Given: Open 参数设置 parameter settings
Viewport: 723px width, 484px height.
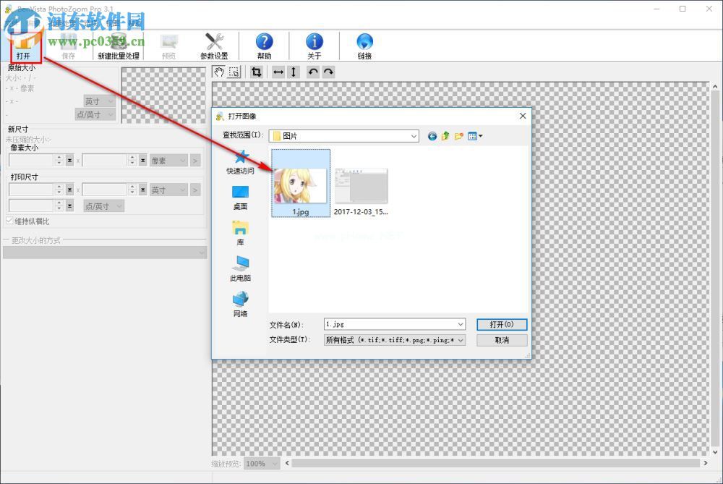Looking at the screenshot, I should pos(215,45).
